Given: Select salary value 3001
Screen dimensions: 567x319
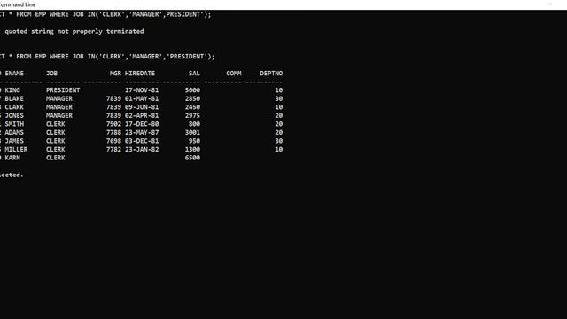Looking at the screenshot, I should [x=192, y=133].
